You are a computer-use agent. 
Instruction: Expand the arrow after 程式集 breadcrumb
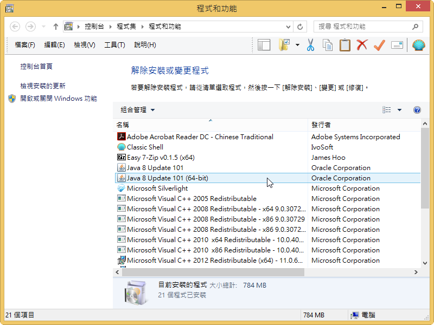click(x=142, y=27)
